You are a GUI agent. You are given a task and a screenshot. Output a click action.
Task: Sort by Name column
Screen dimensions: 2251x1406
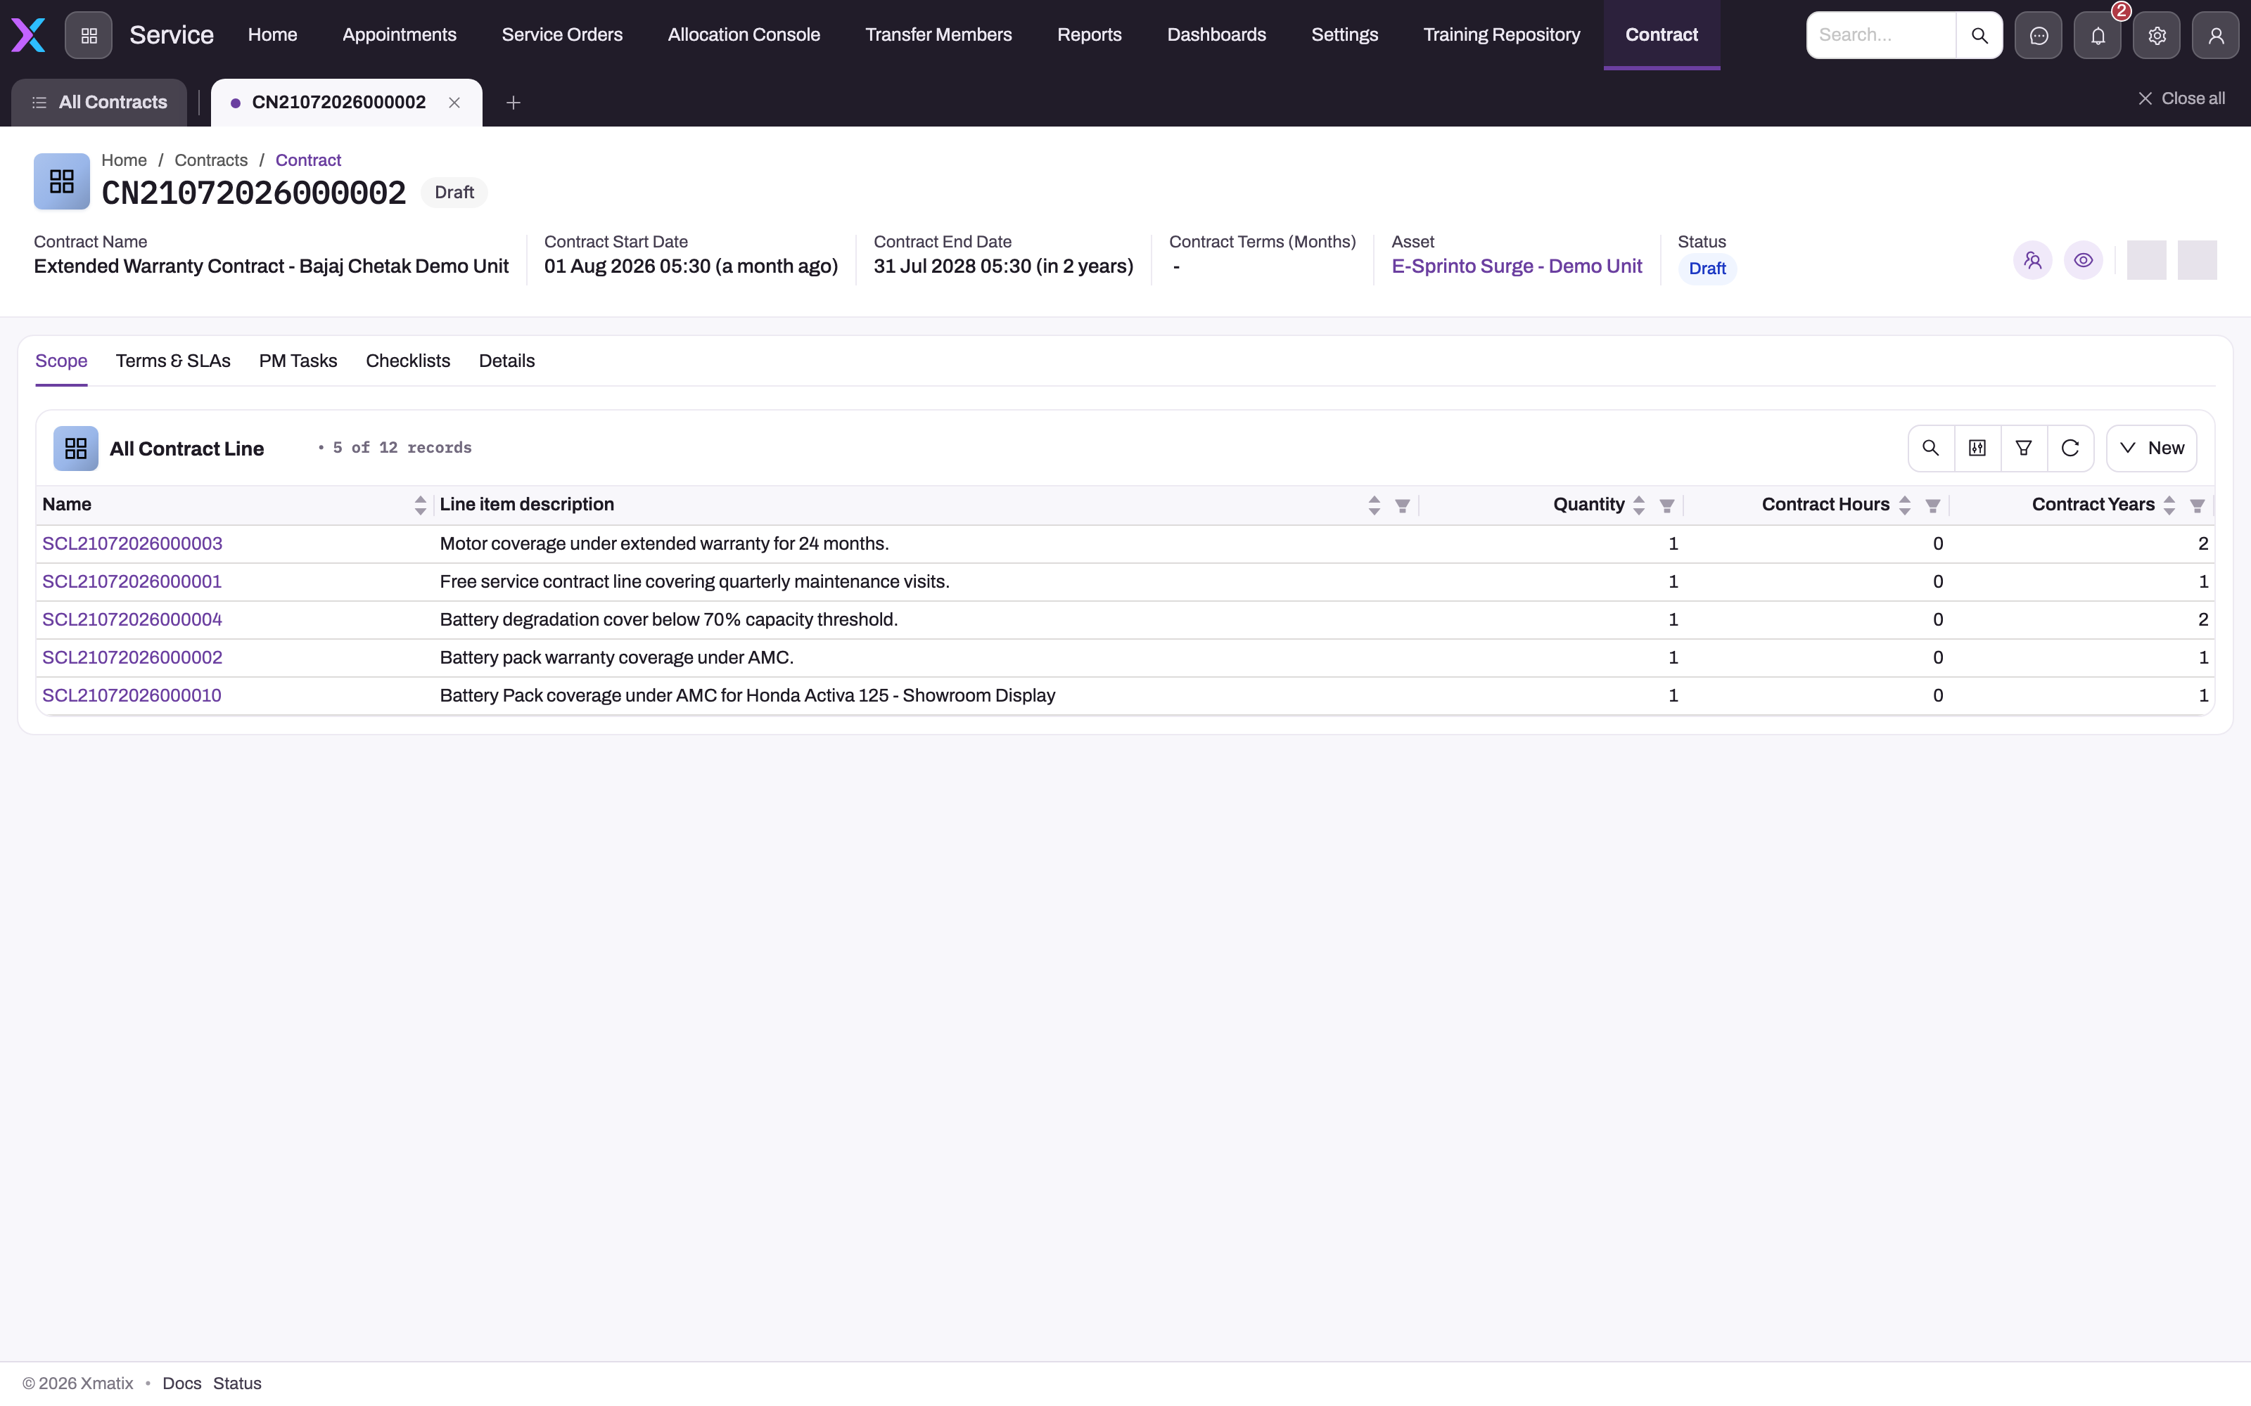421,505
